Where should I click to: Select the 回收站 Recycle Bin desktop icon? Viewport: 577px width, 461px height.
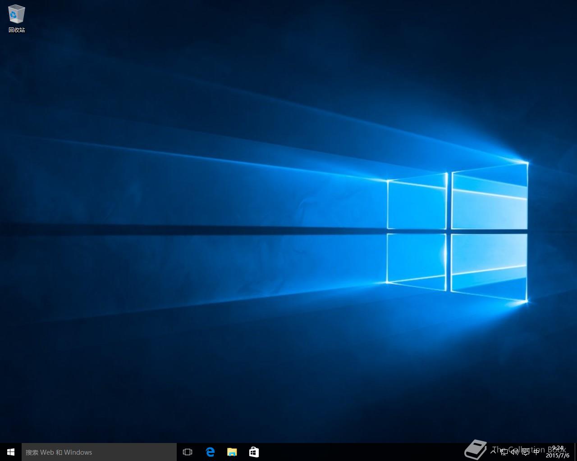point(17,18)
